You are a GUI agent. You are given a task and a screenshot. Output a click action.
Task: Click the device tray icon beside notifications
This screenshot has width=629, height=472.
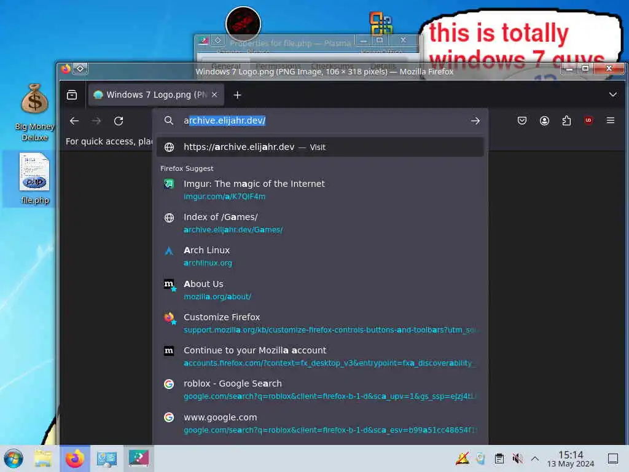click(x=480, y=458)
